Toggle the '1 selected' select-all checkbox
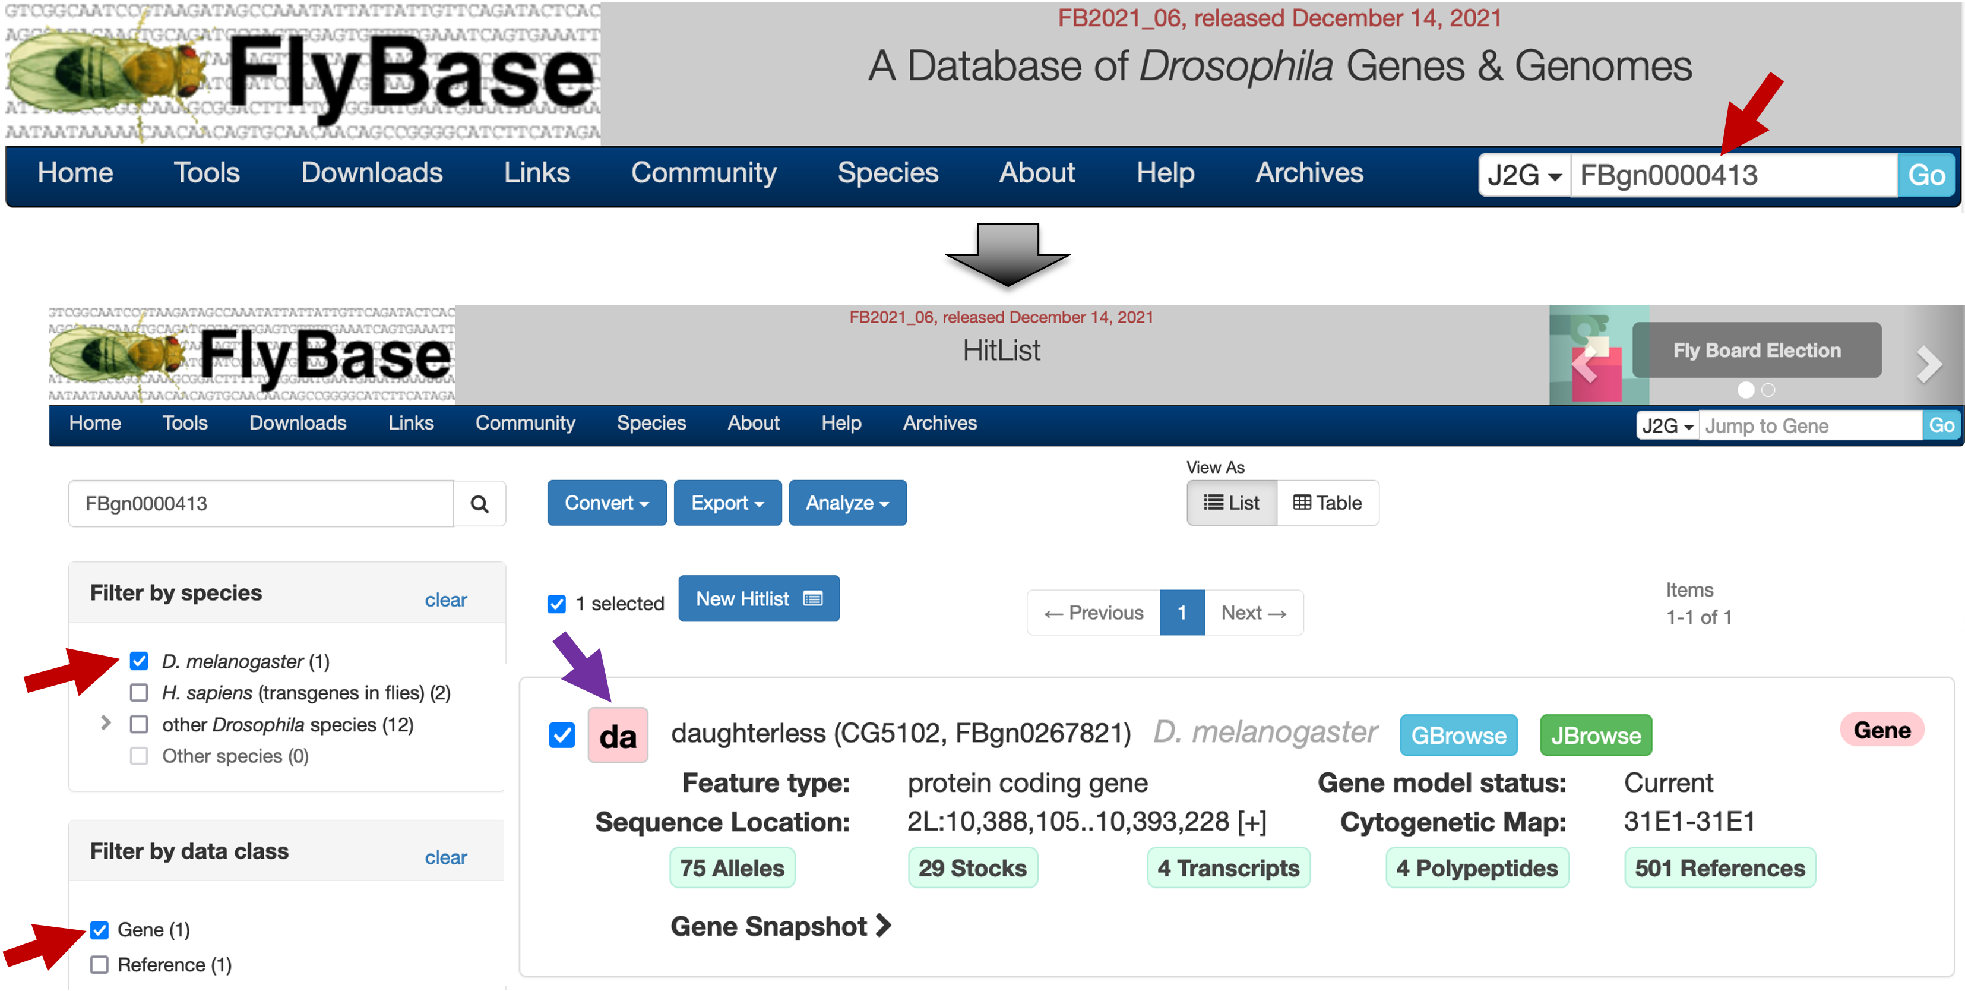The height and width of the screenshot is (991, 1965). pyautogui.click(x=557, y=604)
